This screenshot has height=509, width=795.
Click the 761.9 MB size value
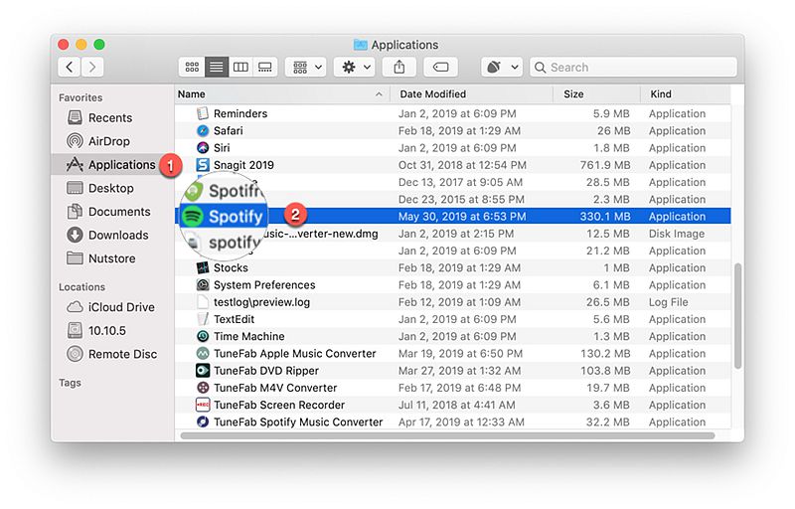[x=605, y=165]
